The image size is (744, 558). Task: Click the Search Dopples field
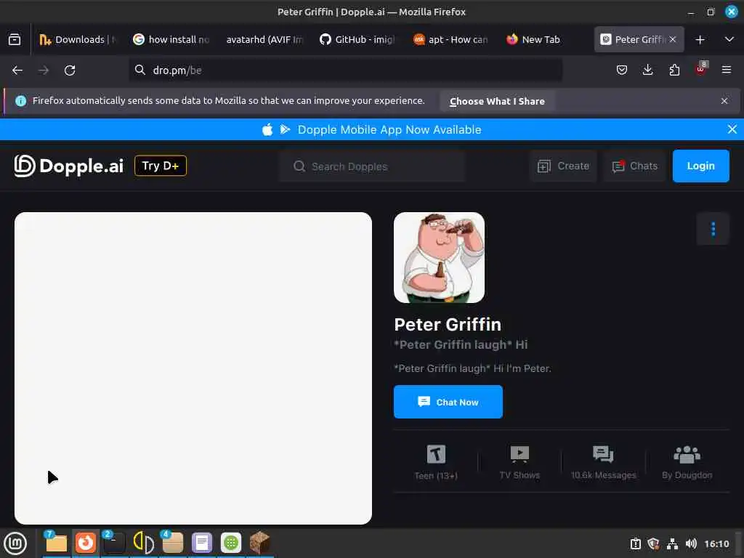[x=372, y=166]
